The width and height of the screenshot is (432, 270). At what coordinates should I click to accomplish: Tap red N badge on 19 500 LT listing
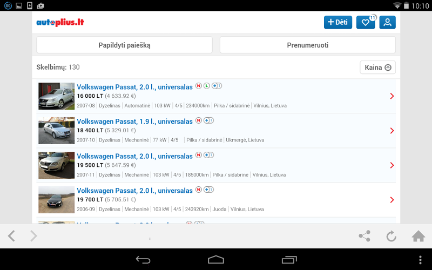[198, 155]
